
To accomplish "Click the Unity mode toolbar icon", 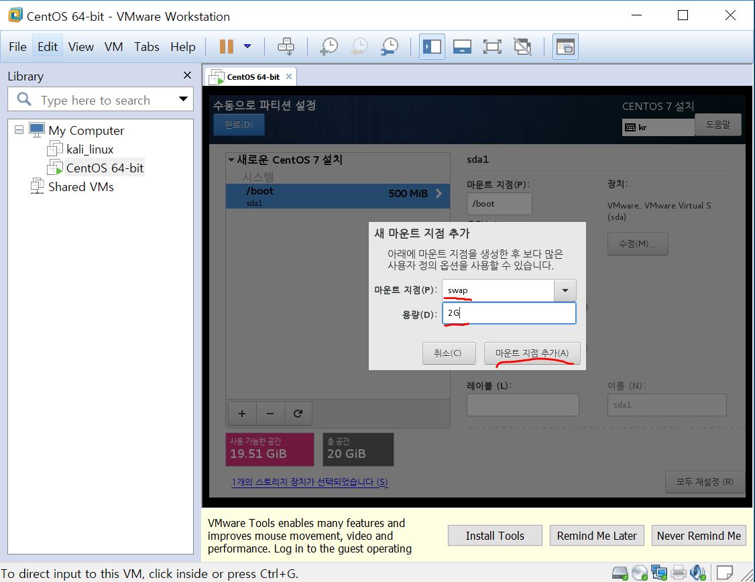I will coord(522,47).
